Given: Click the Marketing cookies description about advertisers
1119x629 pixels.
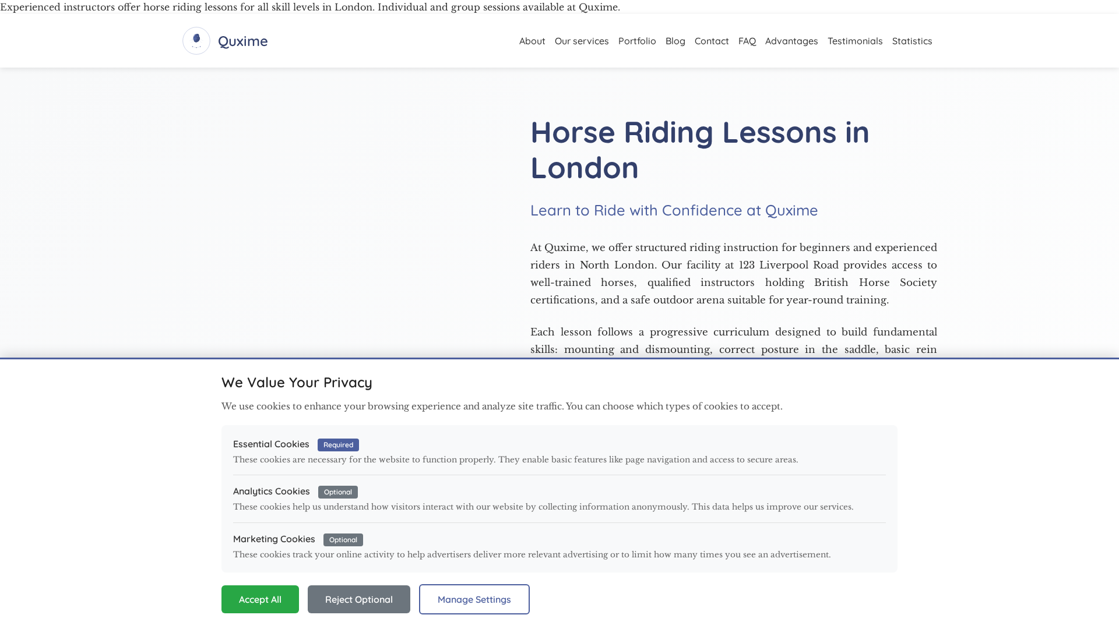Looking at the screenshot, I should point(532,554).
